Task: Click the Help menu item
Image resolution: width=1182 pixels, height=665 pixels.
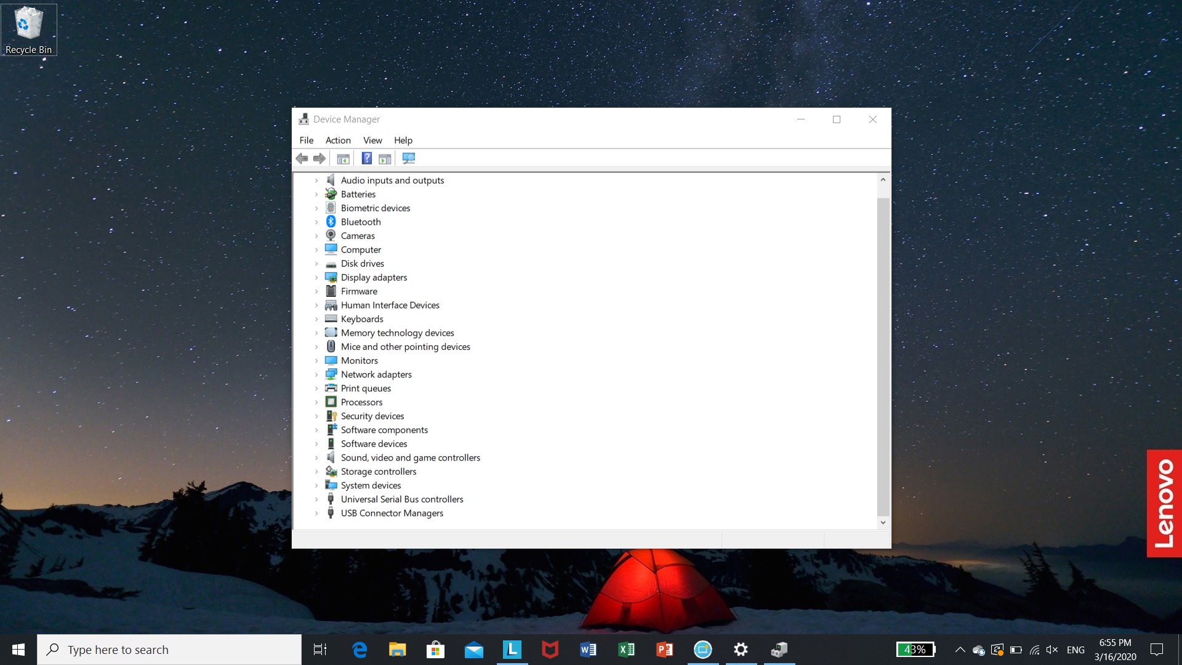Action: pyautogui.click(x=403, y=140)
